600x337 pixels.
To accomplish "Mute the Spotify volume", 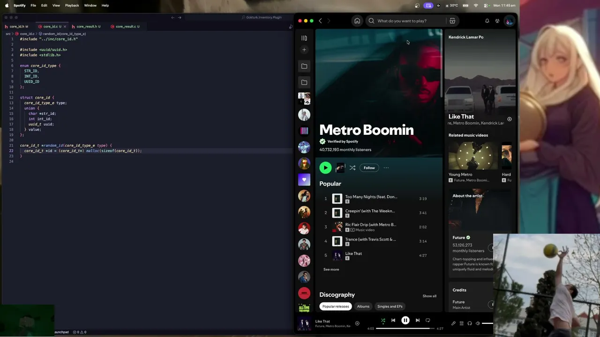I will [x=478, y=323].
